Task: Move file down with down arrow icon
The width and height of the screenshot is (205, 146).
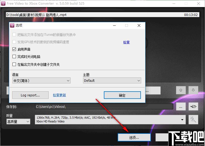Action: [x=193, y=90]
